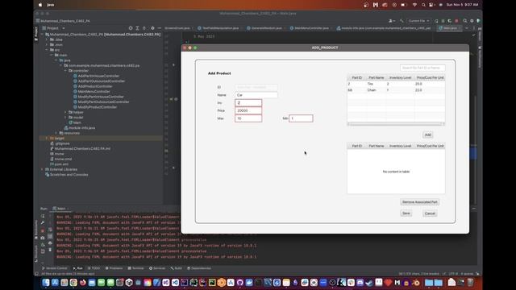
Task: Click the Run icon in IDE toolbar
Action: click(436, 21)
